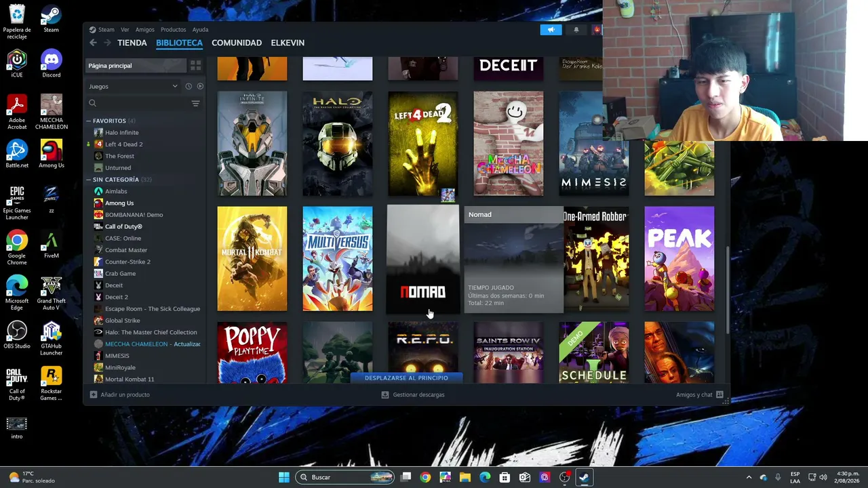Open the Battle.net desktop shortcut
Viewport: 868px width, 488px height.
[x=17, y=154]
